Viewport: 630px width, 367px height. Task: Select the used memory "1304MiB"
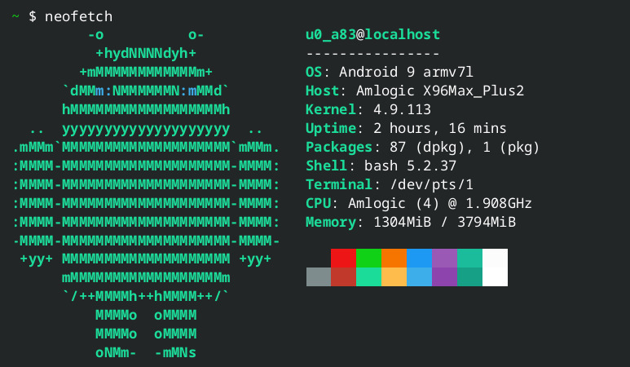(x=402, y=223)
